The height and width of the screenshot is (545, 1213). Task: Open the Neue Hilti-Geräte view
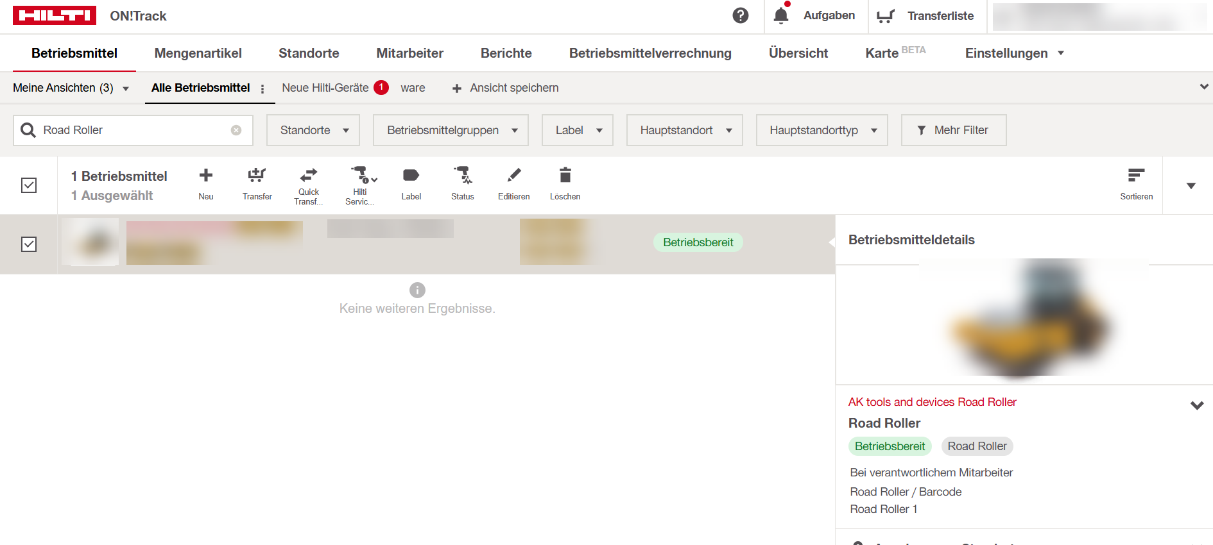325,88
